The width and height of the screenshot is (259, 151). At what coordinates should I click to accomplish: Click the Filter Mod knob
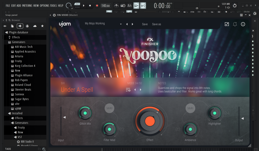pos(109,129)
